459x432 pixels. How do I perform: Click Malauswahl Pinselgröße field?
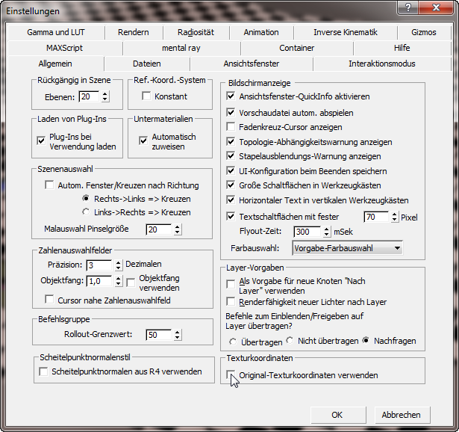coord(159,229)
